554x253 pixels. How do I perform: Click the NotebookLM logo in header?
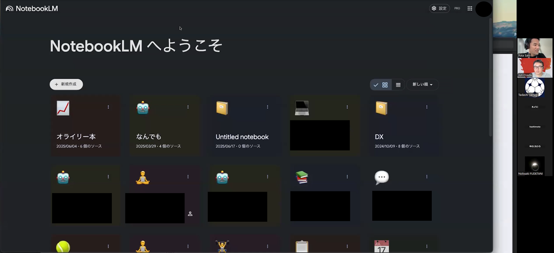32,9
